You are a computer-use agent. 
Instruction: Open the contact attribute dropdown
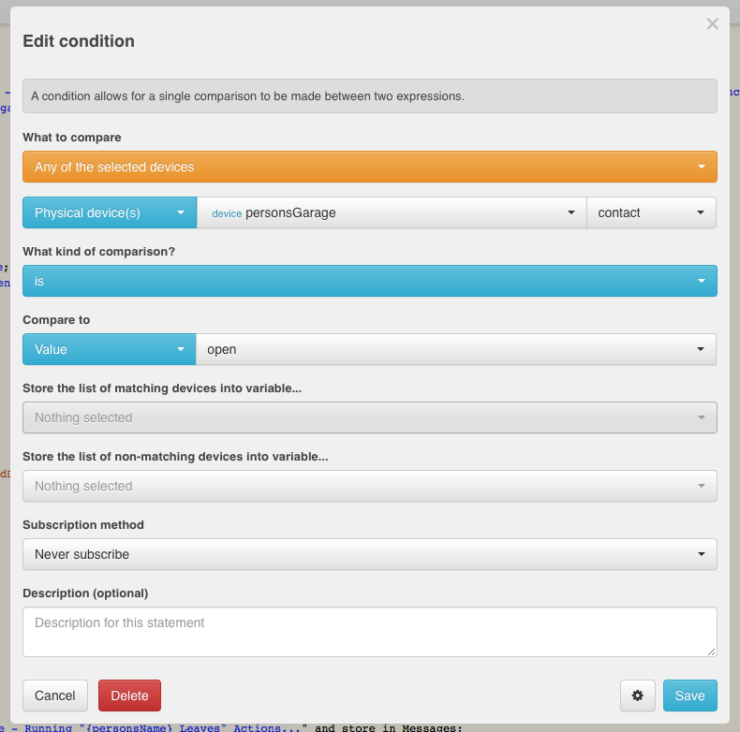(650, 212)
